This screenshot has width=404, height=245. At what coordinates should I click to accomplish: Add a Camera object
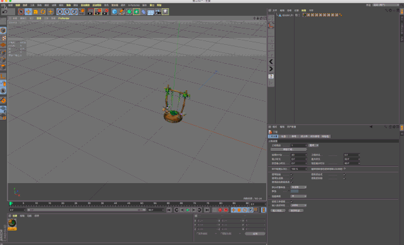point(158,11)
